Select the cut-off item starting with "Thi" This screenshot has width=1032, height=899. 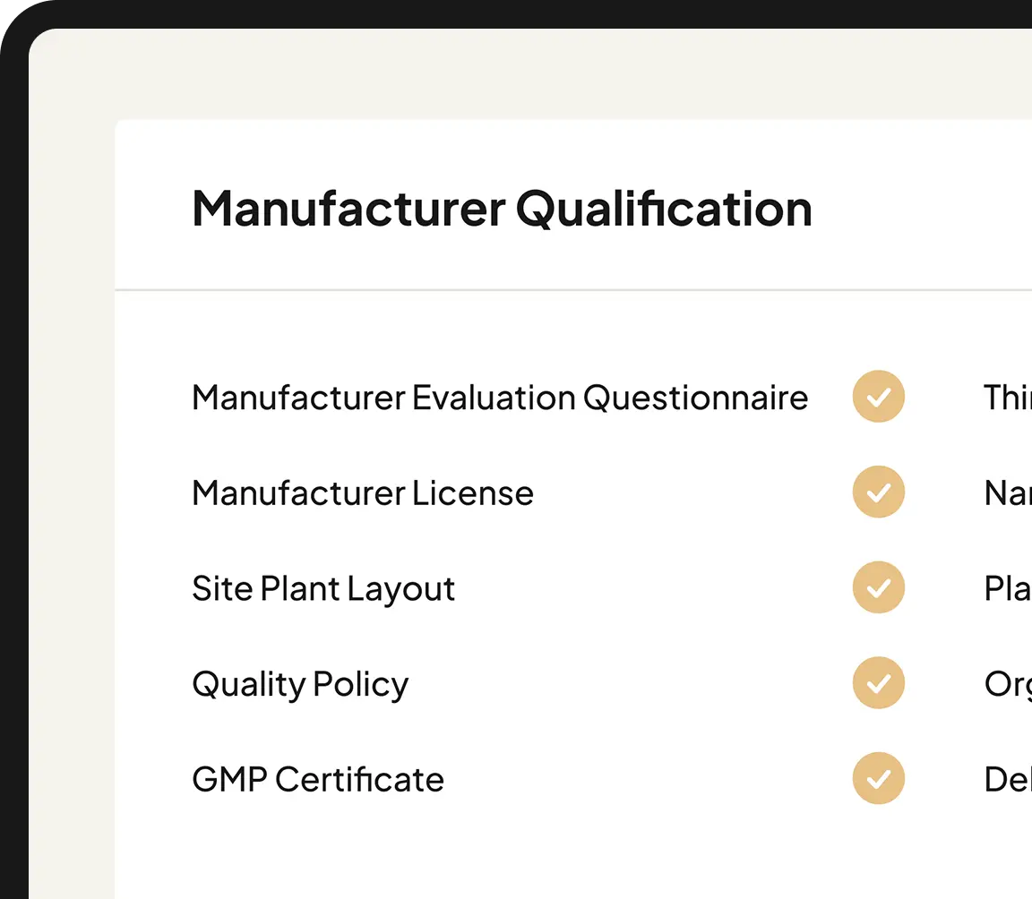coord(1008,398)
